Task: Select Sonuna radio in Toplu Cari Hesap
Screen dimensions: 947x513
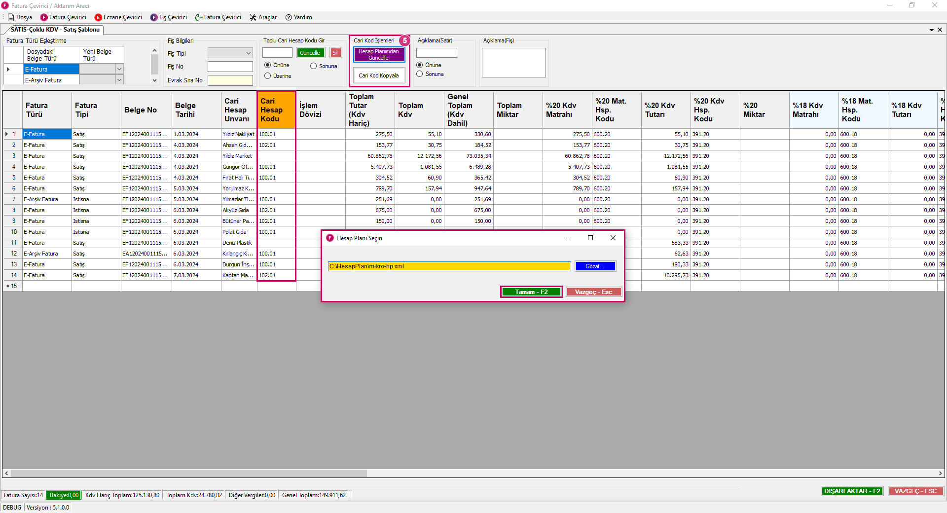Action: click(x=313, y=66)
